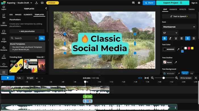
Task: Open the comments icon in top bar
Action: [x=133, y=3]
